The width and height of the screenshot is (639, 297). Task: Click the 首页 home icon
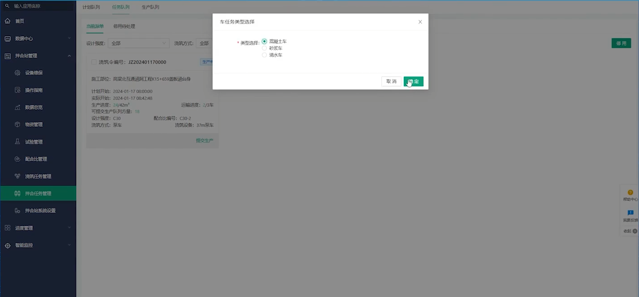(7, 21)
